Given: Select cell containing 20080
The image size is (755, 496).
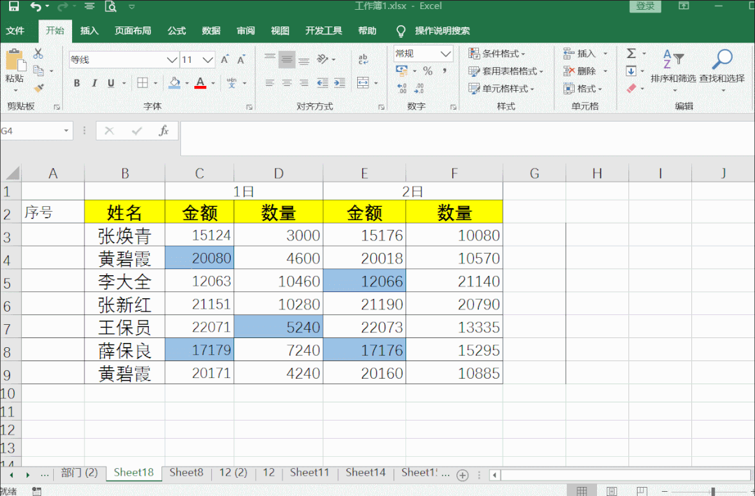Looking at the screenshot, I should (199, 258).
